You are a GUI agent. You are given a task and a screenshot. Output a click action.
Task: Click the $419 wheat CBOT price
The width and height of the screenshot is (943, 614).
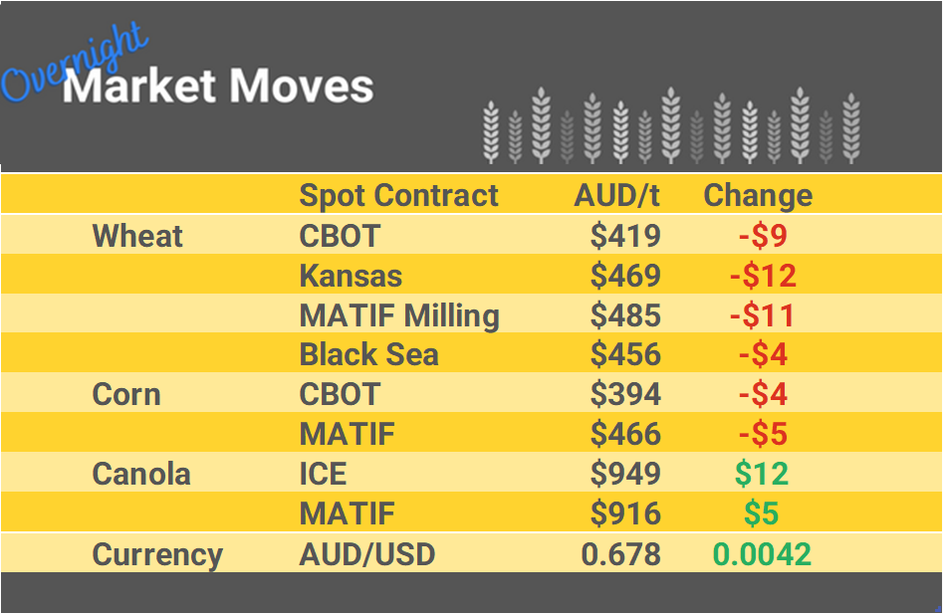pyautogui.click(x=625, y=236)
